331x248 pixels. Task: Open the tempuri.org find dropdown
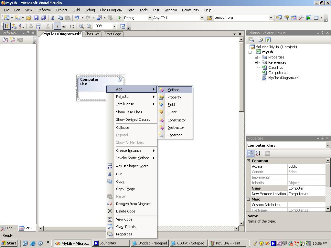coord(271,18)
